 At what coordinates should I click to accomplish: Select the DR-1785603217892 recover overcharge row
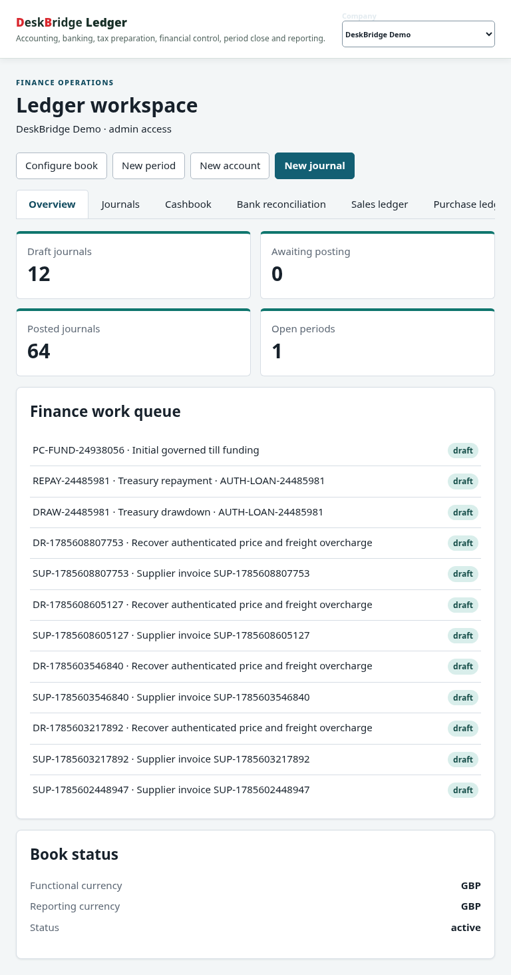(x=255, y=728)
